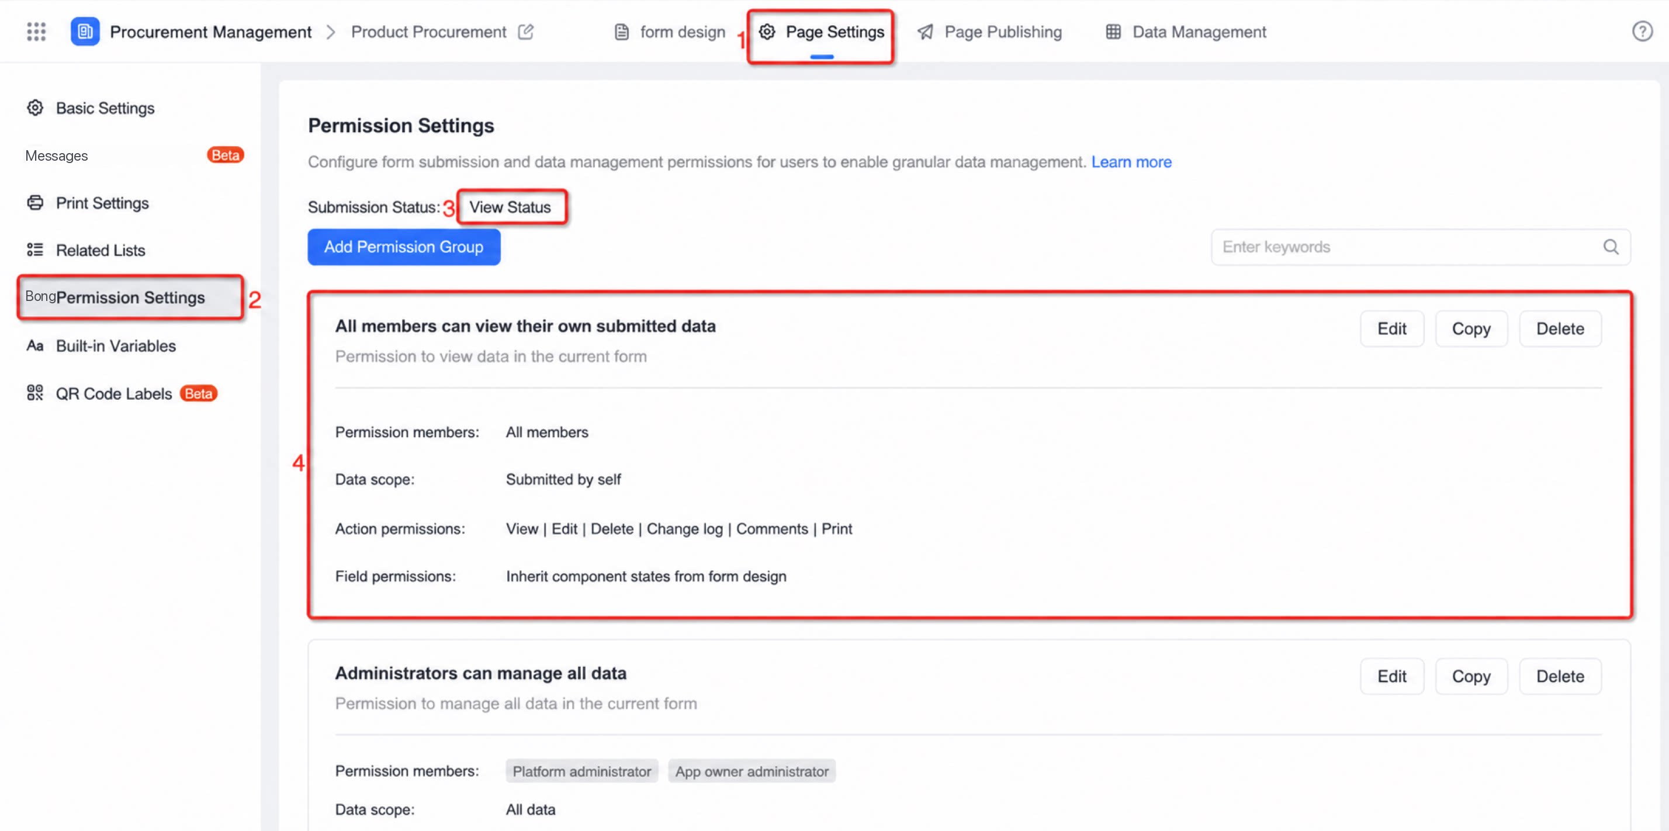This screenshot has height=831, width=1669.
Task: Click the QR Code Labels icon
Action: pyautogui.click(x=35, y=393)
